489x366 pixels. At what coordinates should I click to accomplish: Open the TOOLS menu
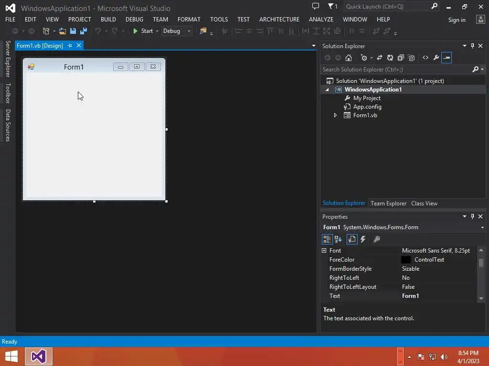[219, 19]
